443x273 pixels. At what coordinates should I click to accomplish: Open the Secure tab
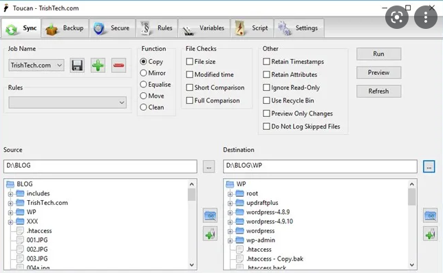point(112,28)
